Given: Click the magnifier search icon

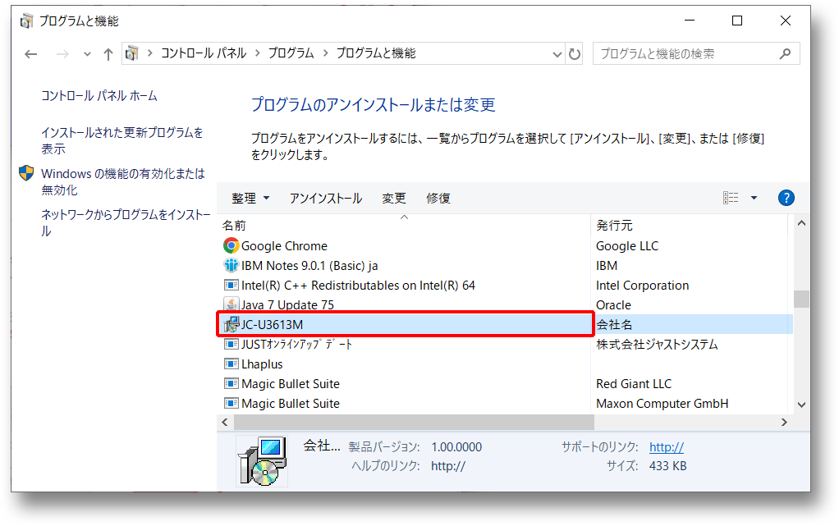Looking at the screenshot, I should (785, 53).
